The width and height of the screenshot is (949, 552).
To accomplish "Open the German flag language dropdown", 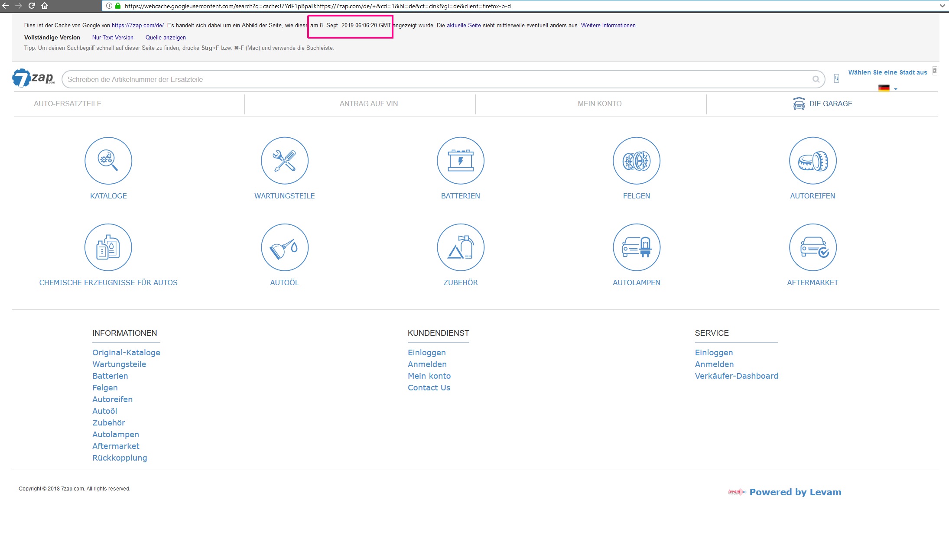I will tap(887, 88).
